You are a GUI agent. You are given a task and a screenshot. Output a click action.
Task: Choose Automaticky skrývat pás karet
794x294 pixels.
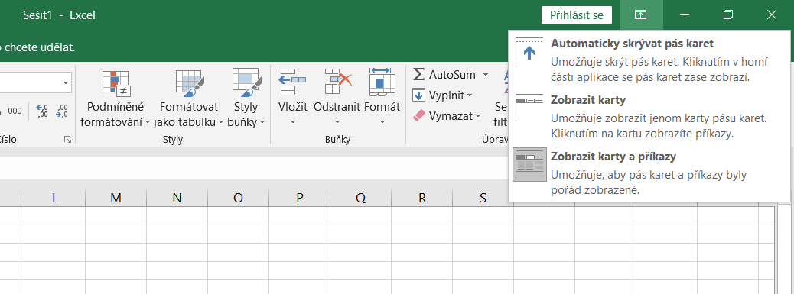click(649, 60)
